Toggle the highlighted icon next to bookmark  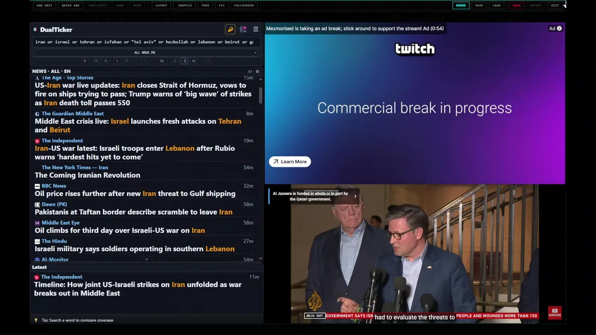184,61
